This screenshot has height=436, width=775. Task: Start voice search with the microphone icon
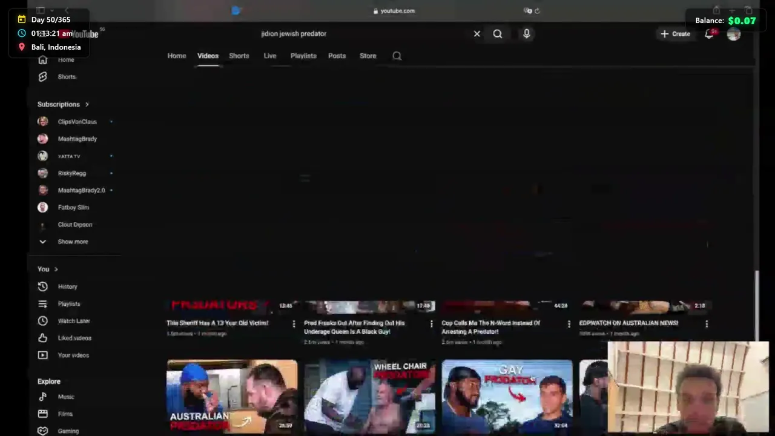(x=526, y=34)
